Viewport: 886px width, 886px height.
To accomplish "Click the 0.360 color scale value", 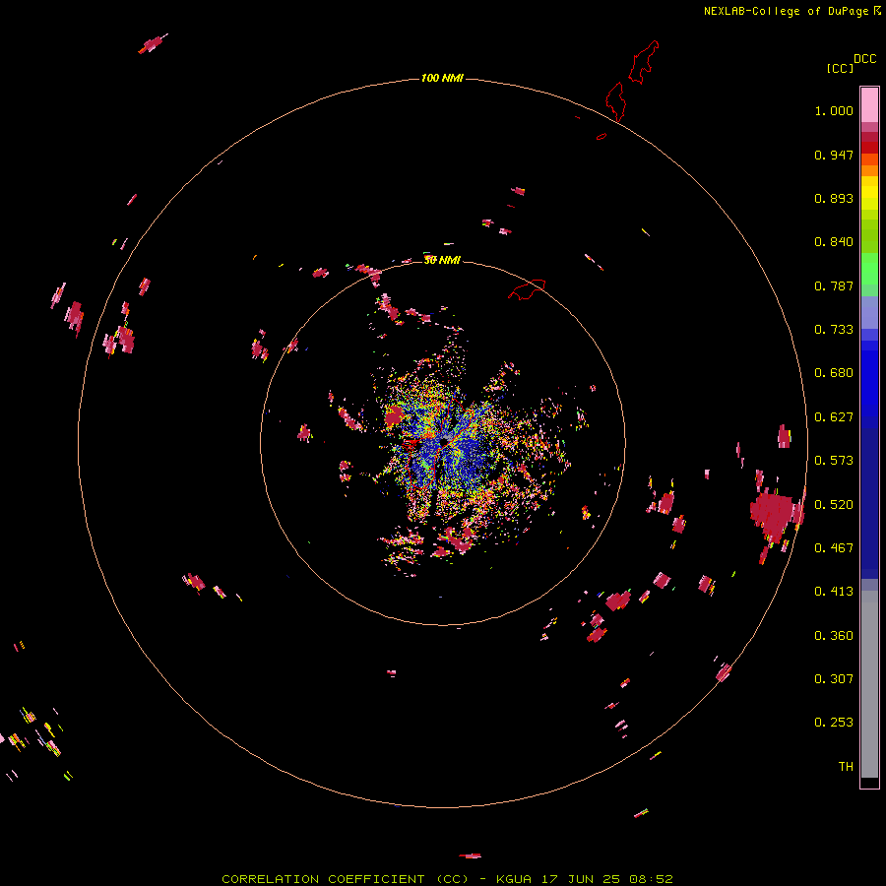I will 834,636.
